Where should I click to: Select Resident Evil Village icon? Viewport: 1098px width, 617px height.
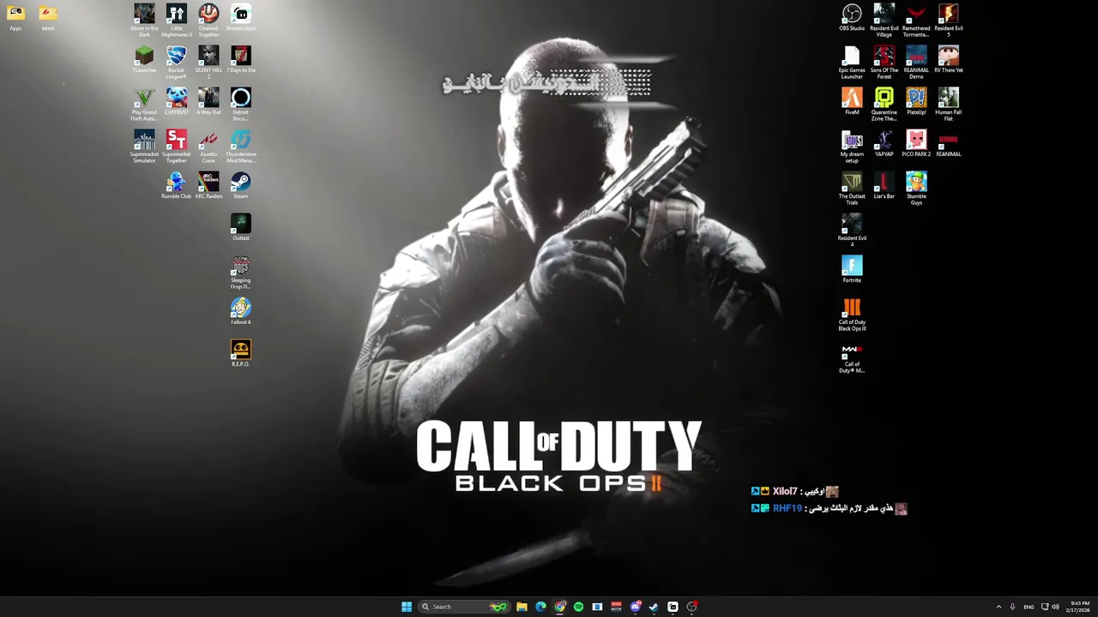[x=884, y=21]
